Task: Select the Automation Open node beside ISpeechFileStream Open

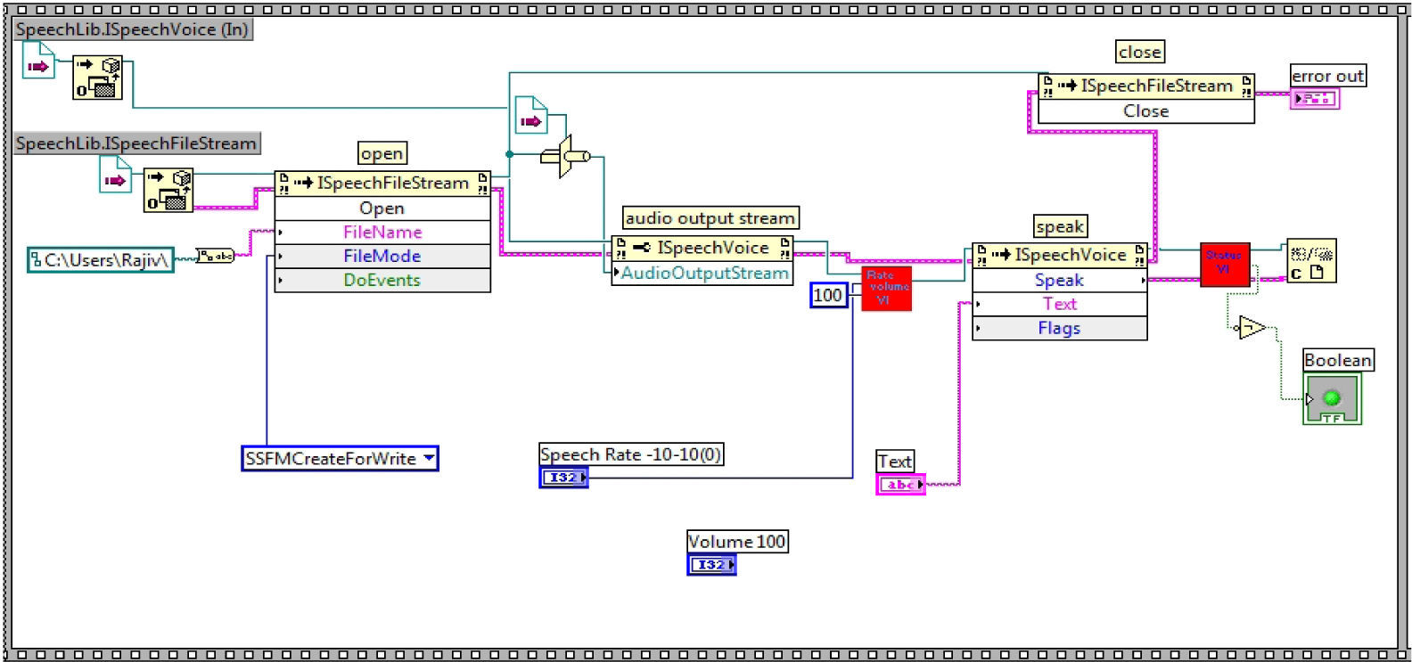Action: (x=168, y=191)
